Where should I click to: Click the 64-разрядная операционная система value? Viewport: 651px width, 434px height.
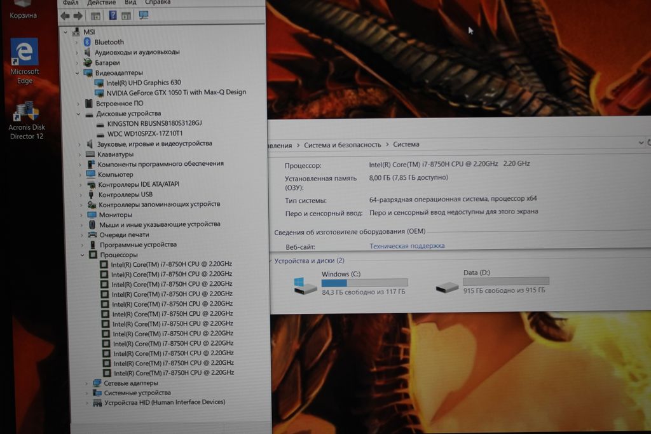pyautogui.click(x=453, y=199)
